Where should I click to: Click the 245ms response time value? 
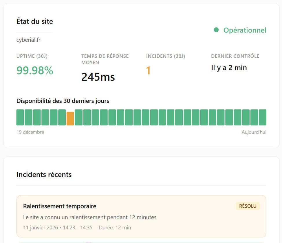point(98,77)
